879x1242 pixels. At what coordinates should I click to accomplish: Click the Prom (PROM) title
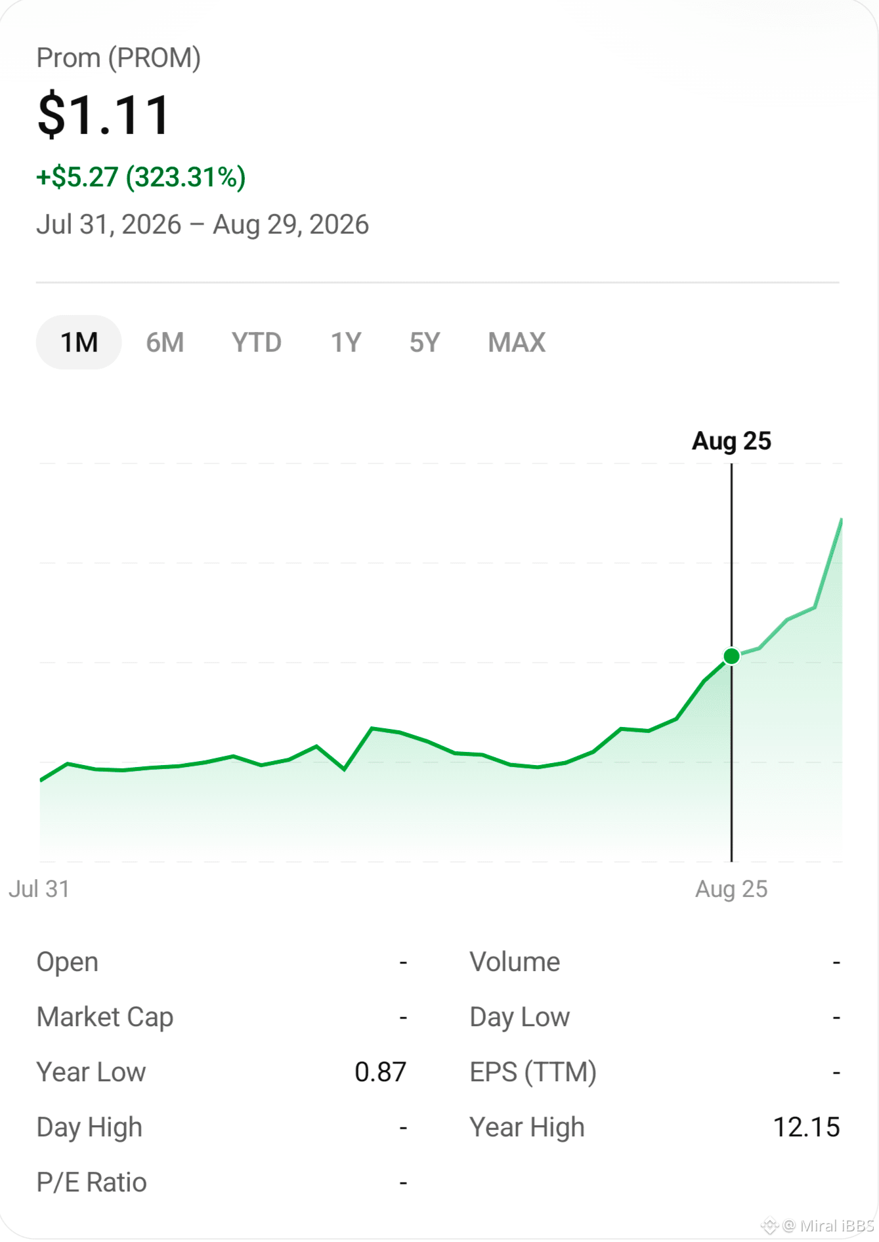click(119, 58)
